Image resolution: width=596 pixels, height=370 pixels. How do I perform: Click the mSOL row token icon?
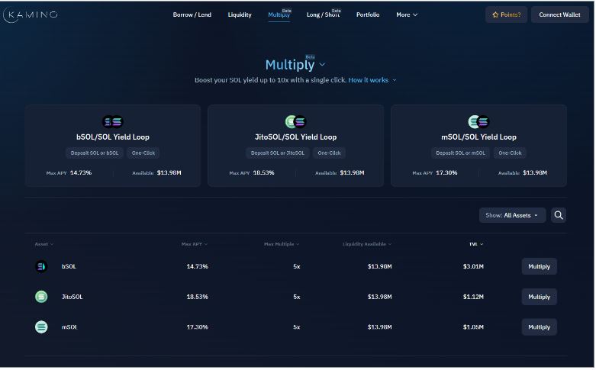tap(41, 327)
